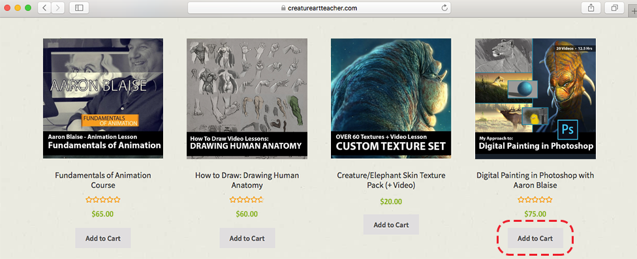Open the Share menu icon
637x259 pixels.
point(591,8)
